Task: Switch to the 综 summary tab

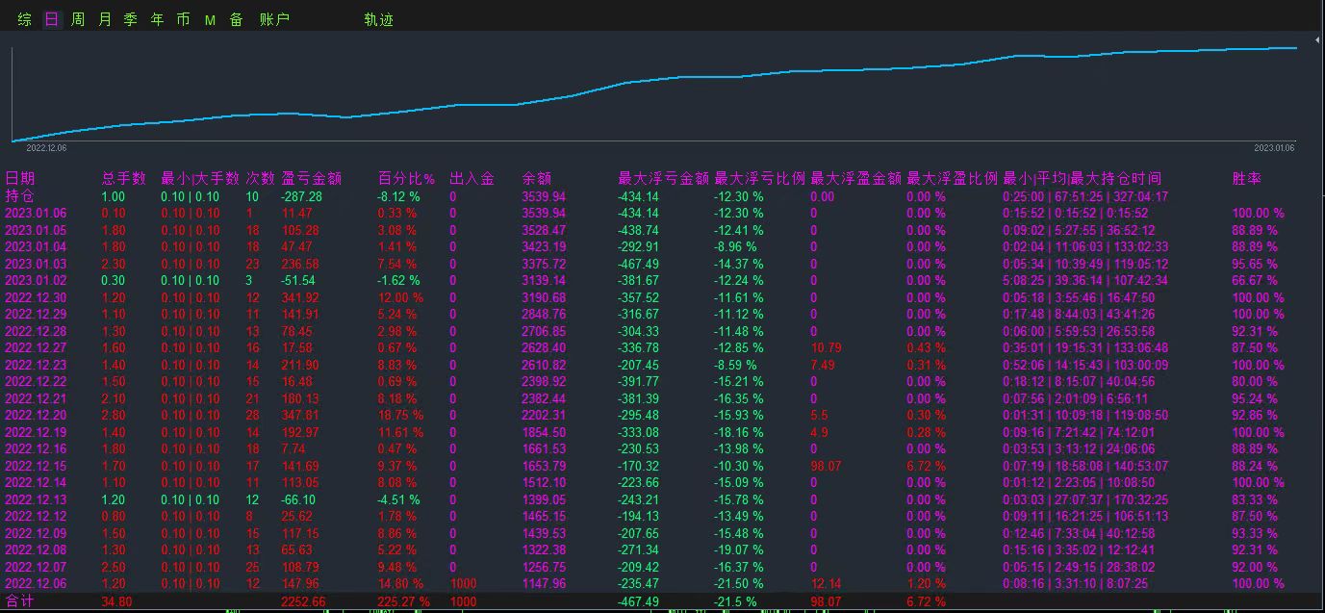Action: 25,19
